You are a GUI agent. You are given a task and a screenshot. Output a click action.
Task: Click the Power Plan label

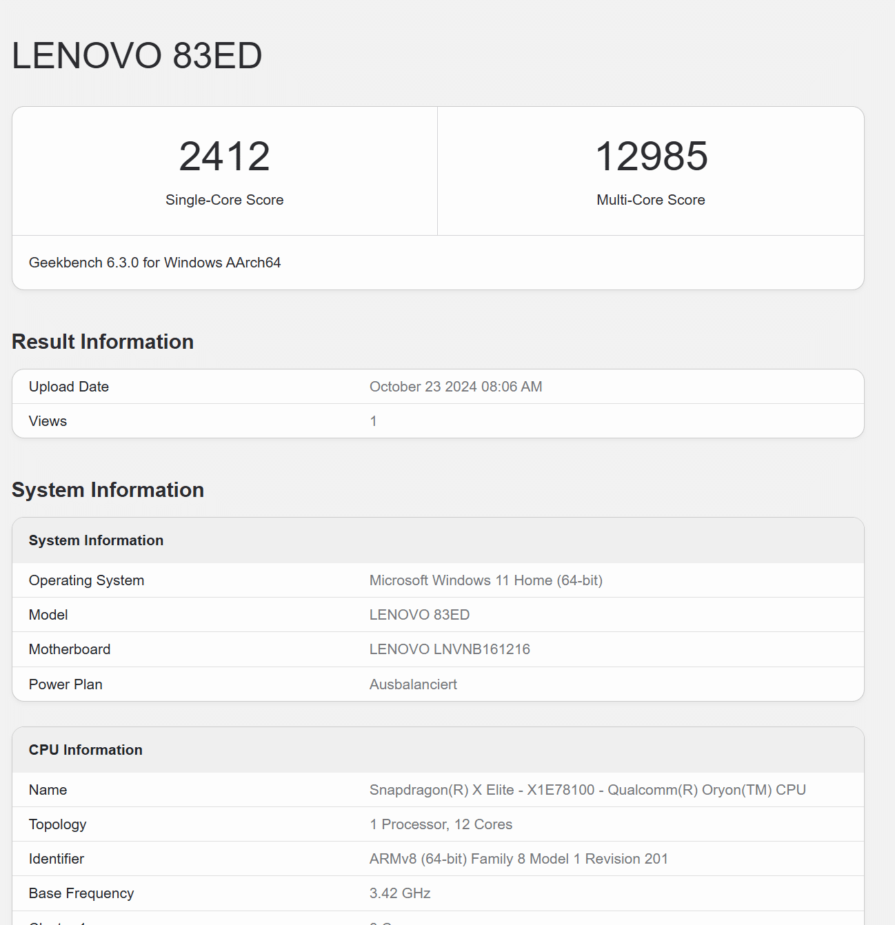pyautogui.click(x=66, y=684)
